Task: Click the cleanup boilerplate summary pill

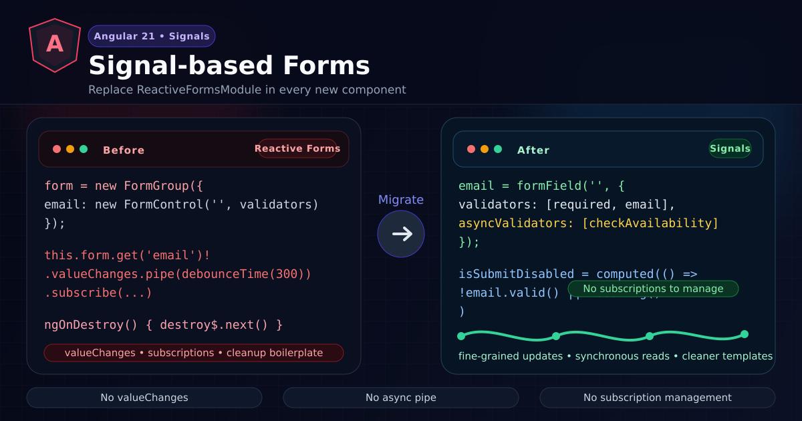Action: coord(194,353)
